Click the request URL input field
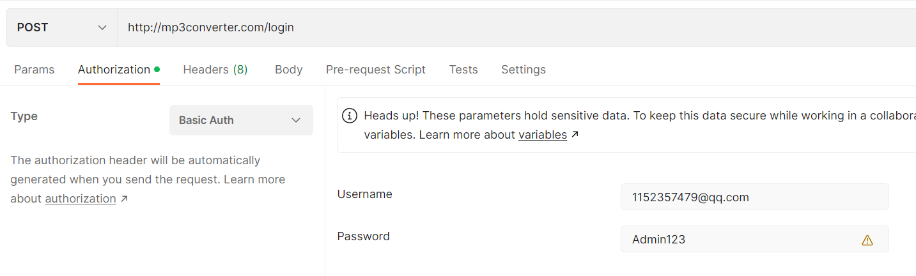The width and height of the screenshot is (916, 276). point(511,27)
